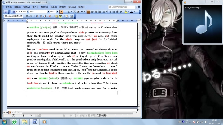Open the Reviewing Pane icon
Screen dimensions: 223x125
coord(72,16)
